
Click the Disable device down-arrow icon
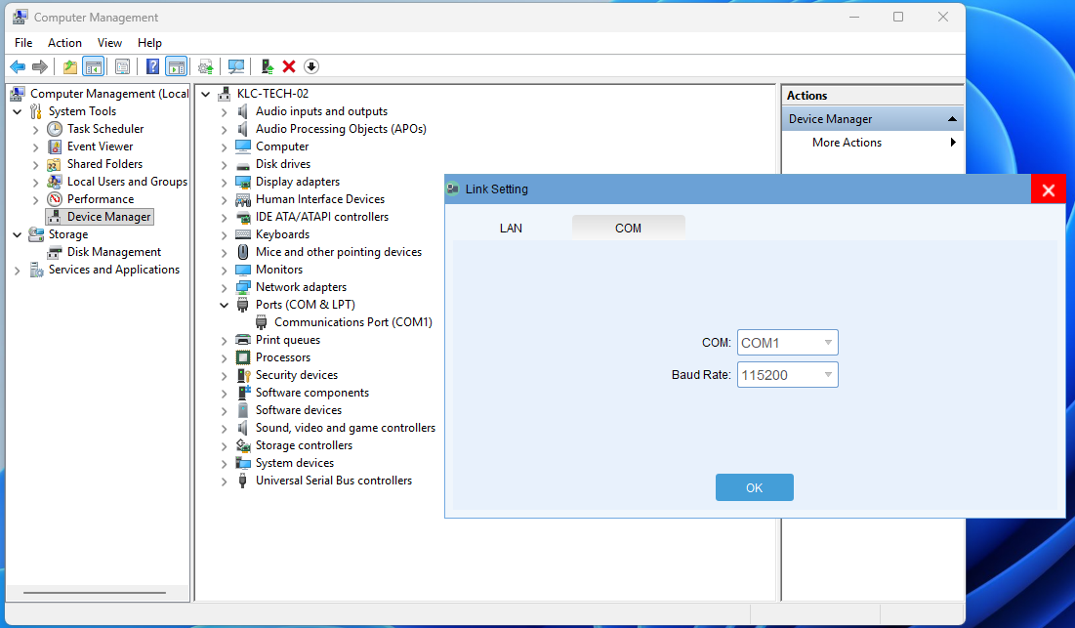coord(311,66)
